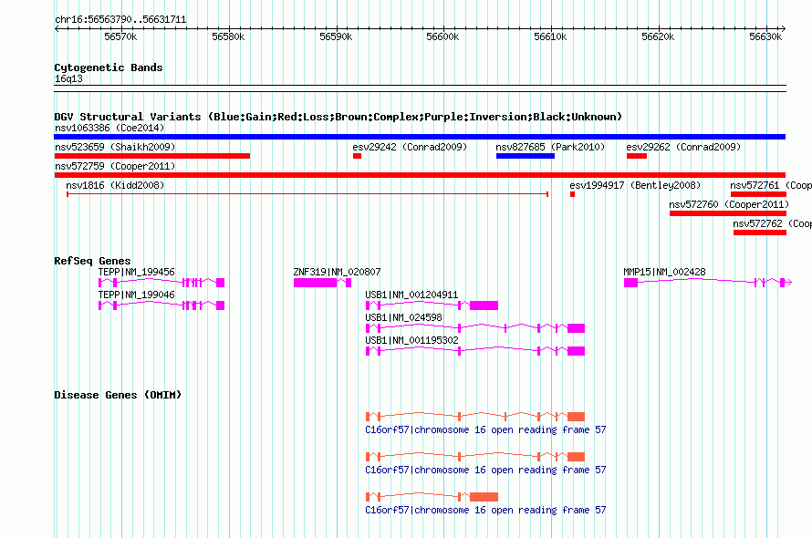This screenshot has width=812, height=538.
Task: Select the TEPP NM_199456 gene model
Action: [161, 283]
